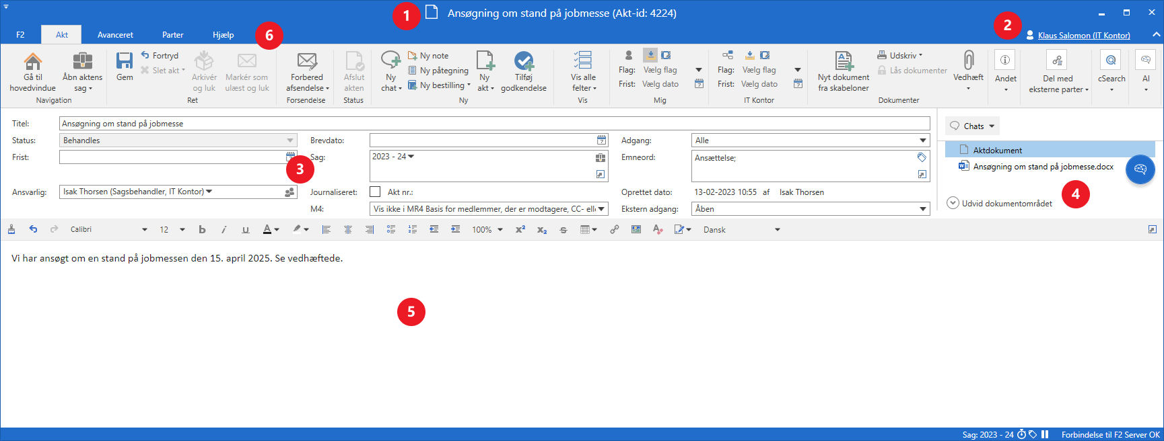Expand Udvid dokumentområdet

click(1000, 203)
